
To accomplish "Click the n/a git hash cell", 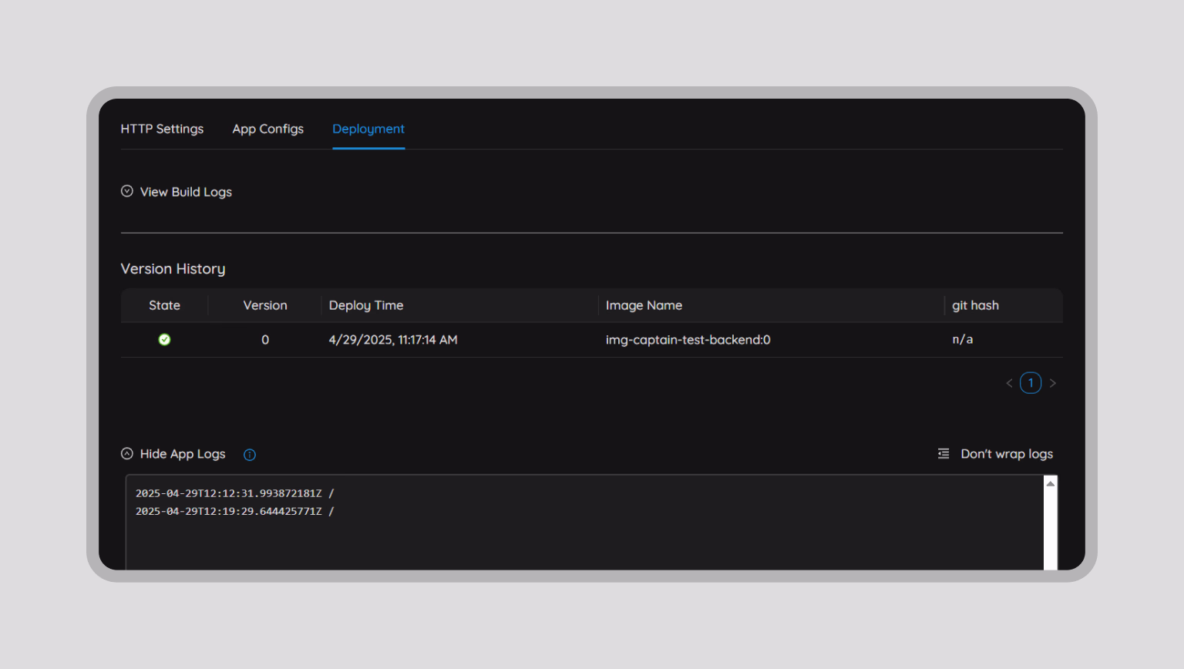I will (963, 340).
